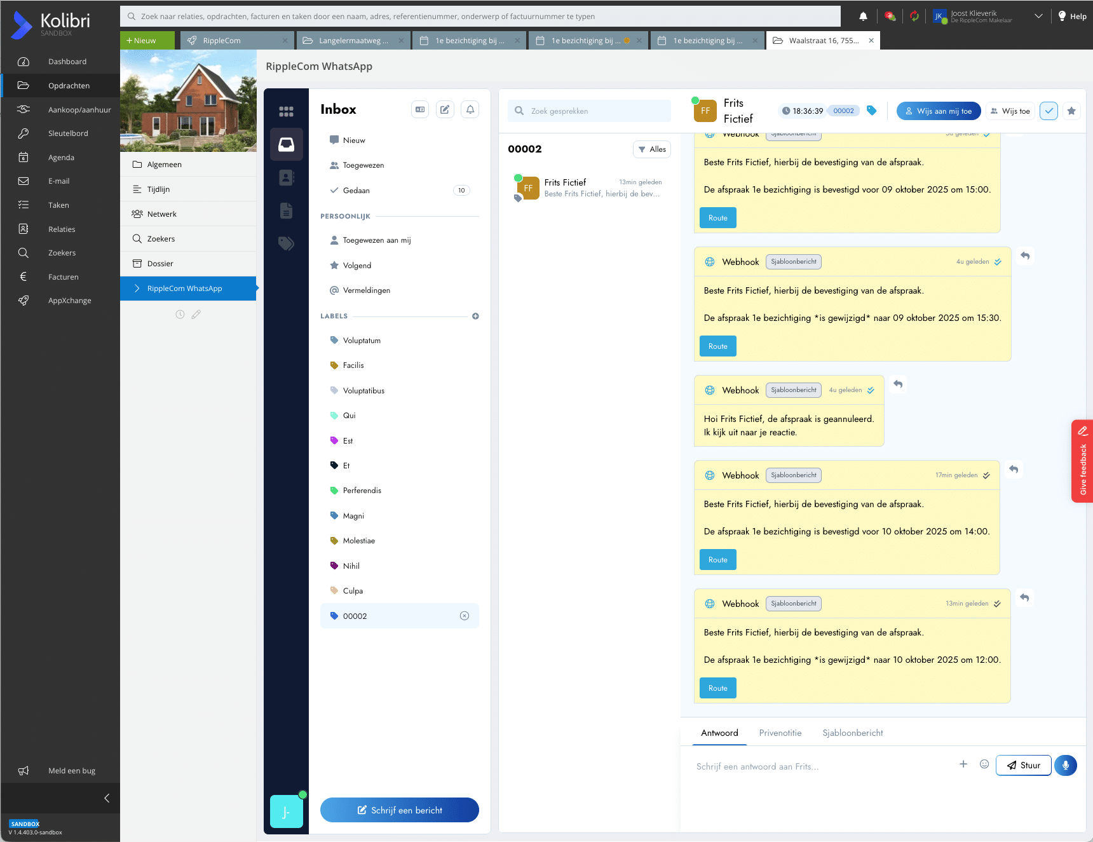Click the microphone voice record button
This screenshot has width=1093, height=842.
pyautogui.click(x=1066, y=765)
